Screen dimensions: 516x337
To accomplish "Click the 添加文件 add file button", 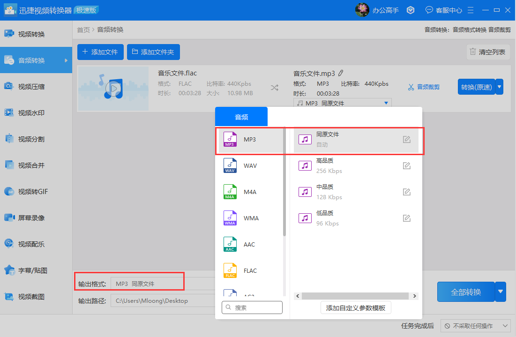I will point(100,52).
